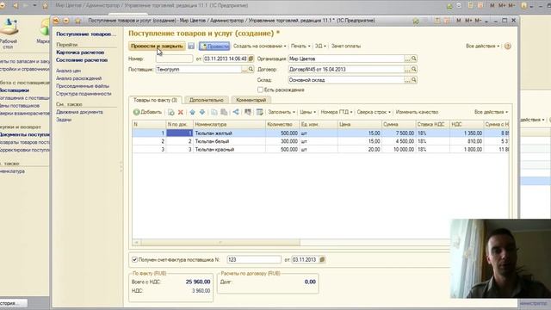Open the ЭД dropdown menu
Viewport: 551px width, 310px height.
pyautogui.click(x=320, y=46)
